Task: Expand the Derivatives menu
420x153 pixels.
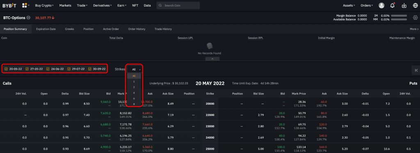Action: pos(103,5)
